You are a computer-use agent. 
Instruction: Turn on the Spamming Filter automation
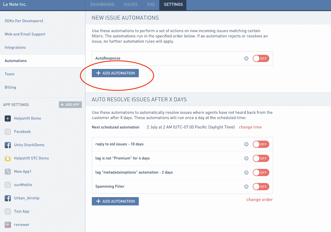pos(260,186)
